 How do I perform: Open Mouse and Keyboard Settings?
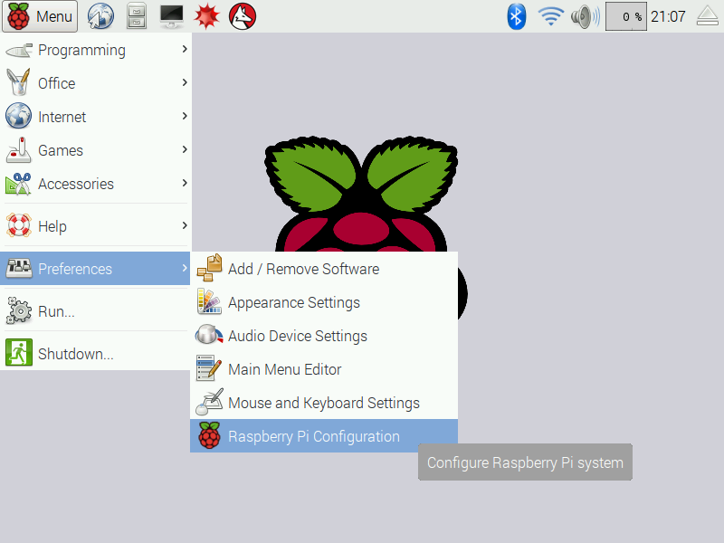(324, 403)
